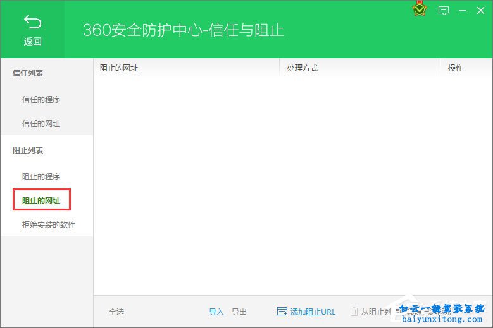Click the 处理方式 column header
The height and width of the screenshot is (328, 493).
302,68
